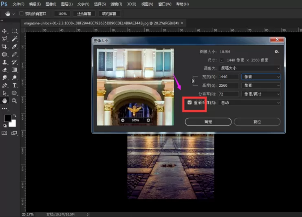This screenshot has height=217, width=302.
Task: Toggle the constrain proportions link icon
Action: pos(193,81)
